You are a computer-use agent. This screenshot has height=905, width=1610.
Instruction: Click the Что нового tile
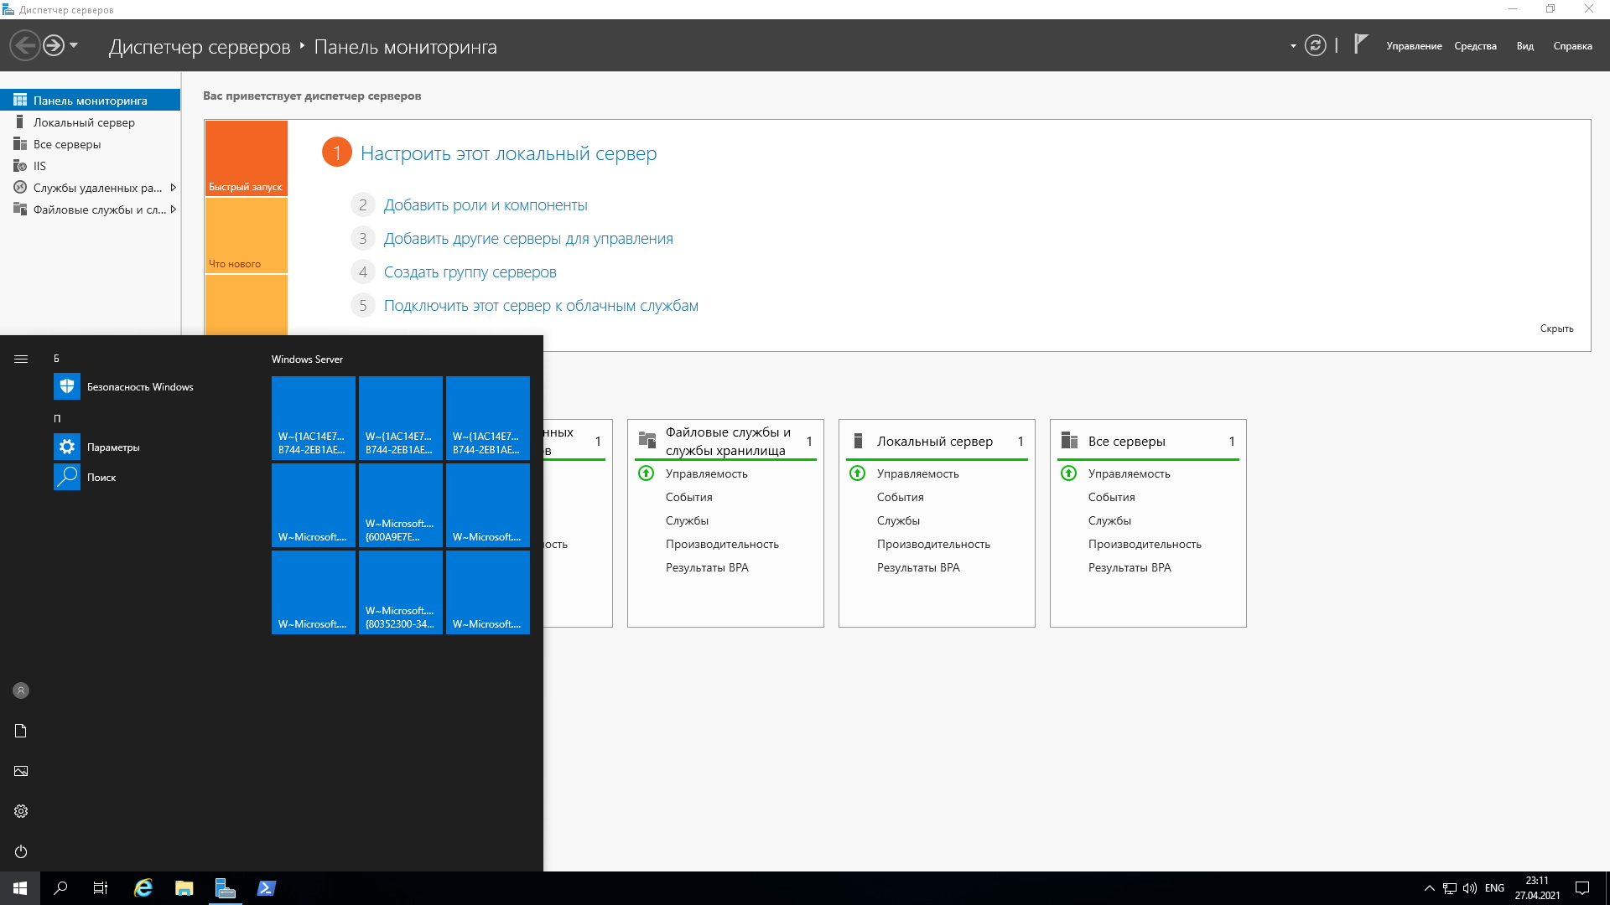click(x=247, y=235)
